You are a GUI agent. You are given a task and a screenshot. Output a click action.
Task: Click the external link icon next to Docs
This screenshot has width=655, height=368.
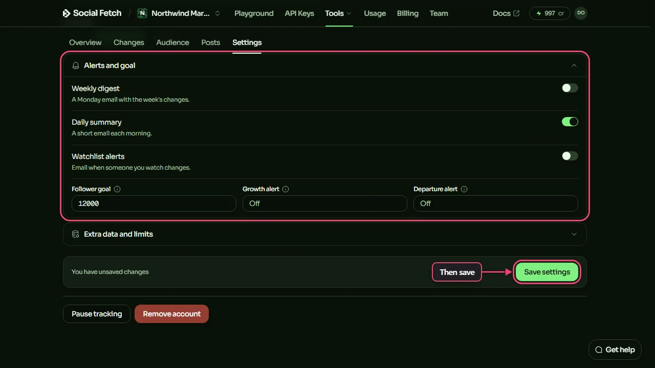click(x=516, y=13)
